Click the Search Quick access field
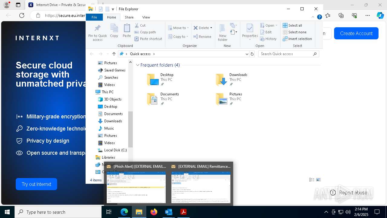387x218 pixels. pos(288,54)
